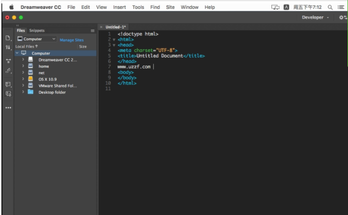Open the Files panel options menu icon
Screen dimensions: 348x215
tap(92, 30)
